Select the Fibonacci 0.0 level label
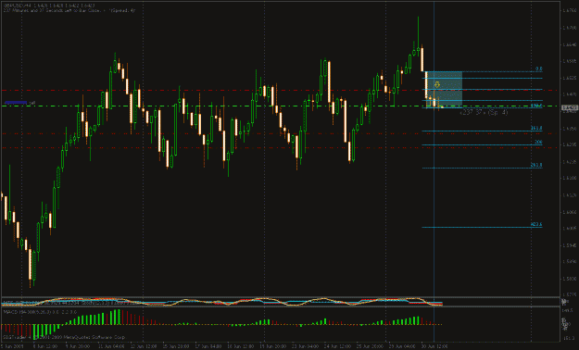 [539, 69]
